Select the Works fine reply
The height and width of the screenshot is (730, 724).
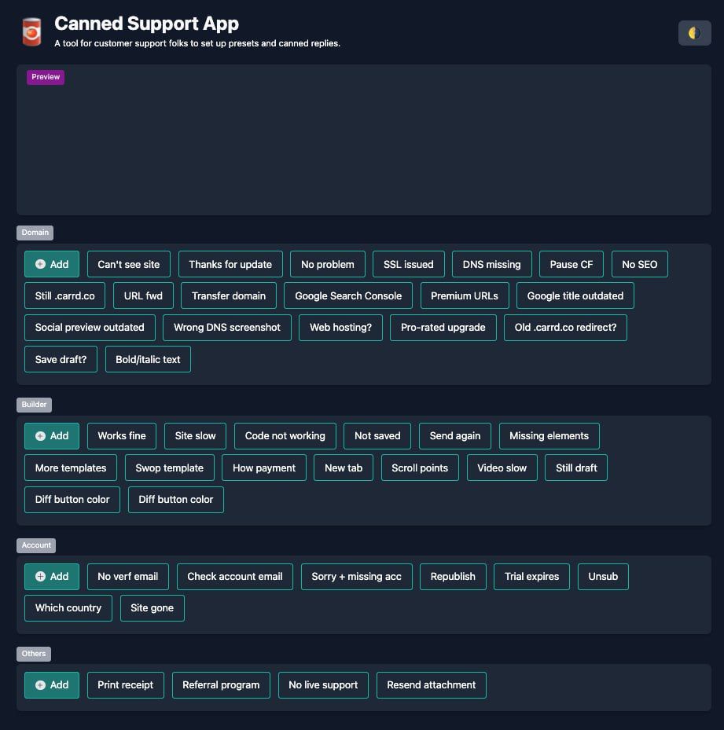122,436
